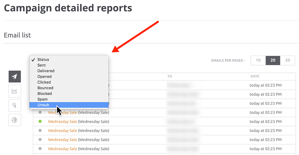This screenshot has height=155, width=299.
Task: Show 20 emails per page
Action: [273, 60]
